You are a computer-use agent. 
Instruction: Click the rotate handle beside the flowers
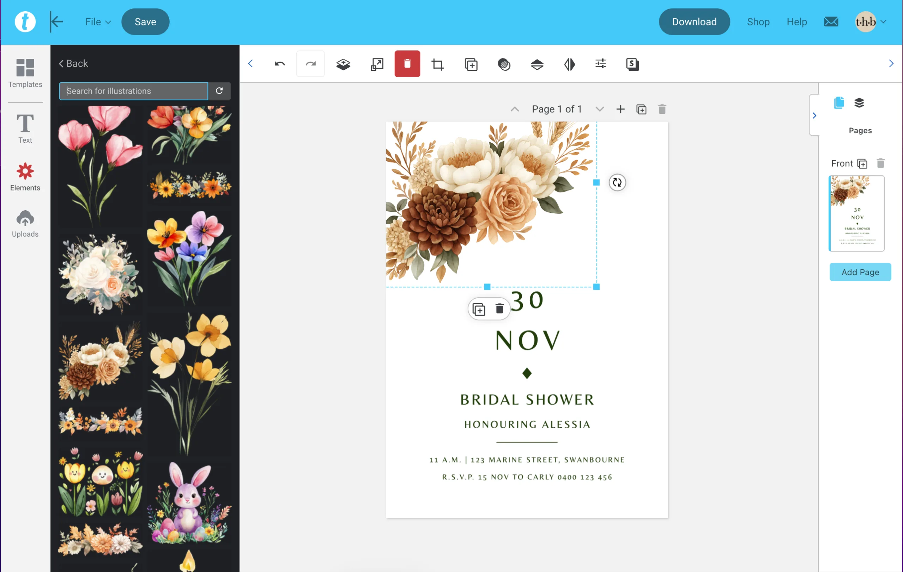(617, 183)
